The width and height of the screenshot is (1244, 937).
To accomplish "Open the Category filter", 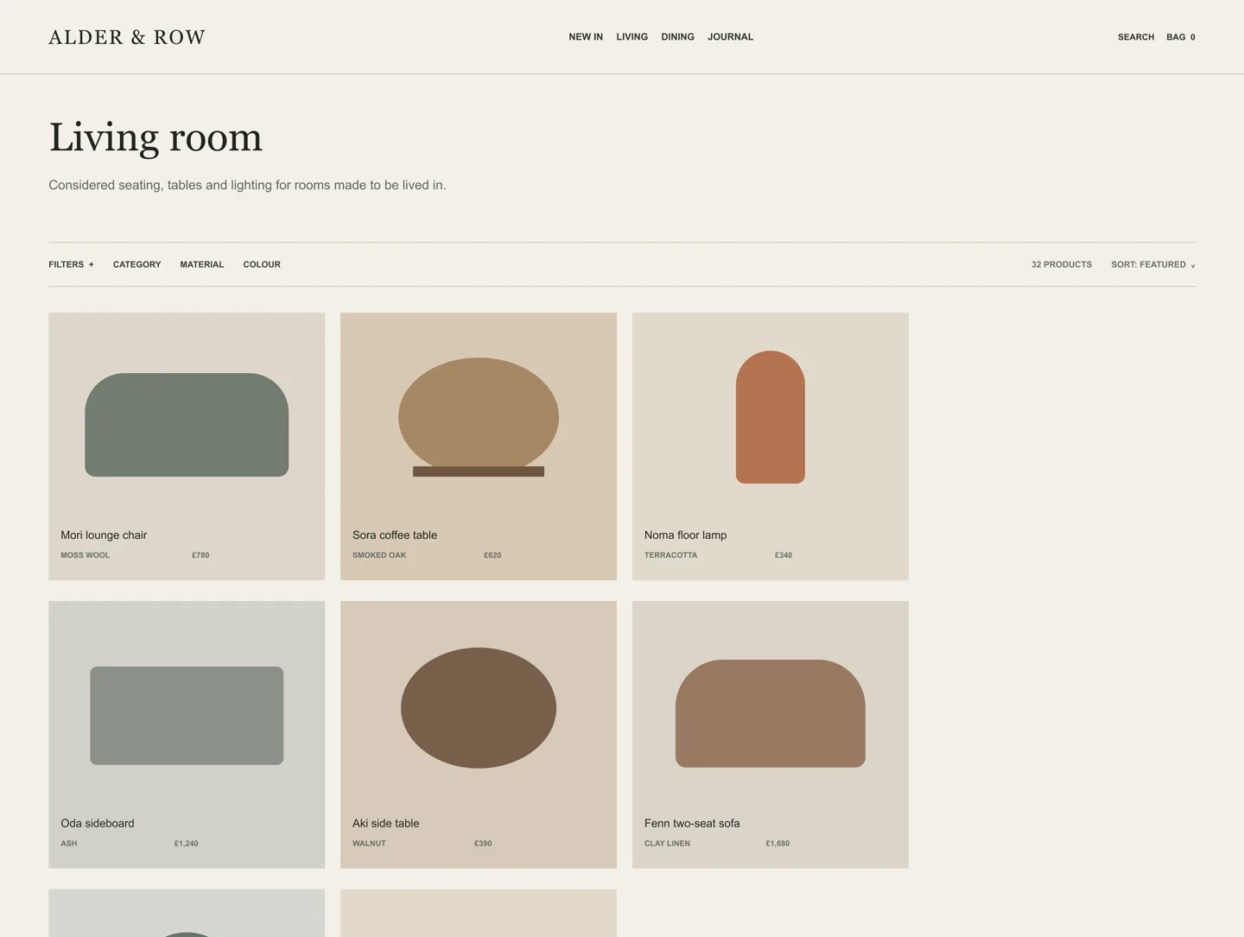I will click(x=136, y=264).
